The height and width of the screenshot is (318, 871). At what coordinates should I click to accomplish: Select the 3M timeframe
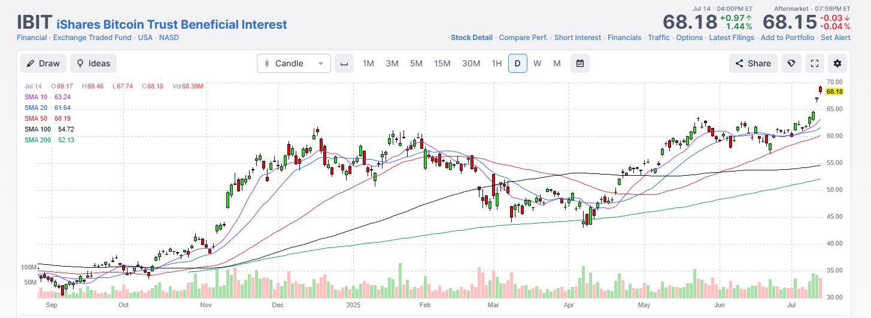392,63
